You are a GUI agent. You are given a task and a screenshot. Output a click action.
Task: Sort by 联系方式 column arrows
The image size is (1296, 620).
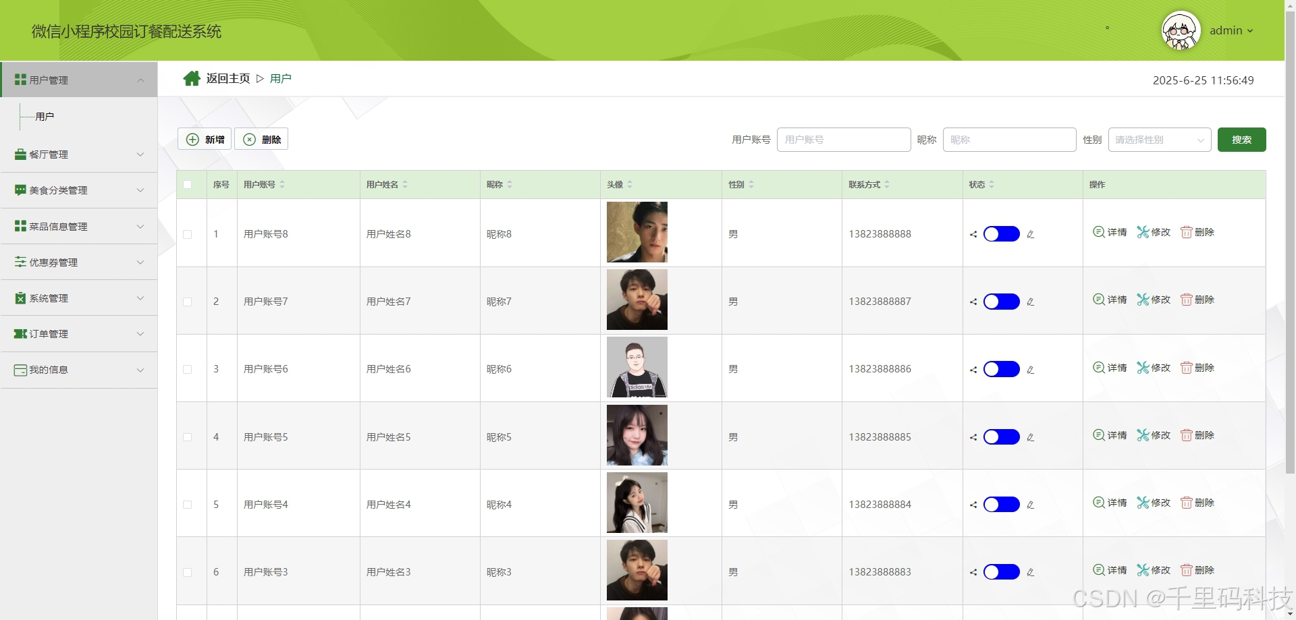pos(887,184)
